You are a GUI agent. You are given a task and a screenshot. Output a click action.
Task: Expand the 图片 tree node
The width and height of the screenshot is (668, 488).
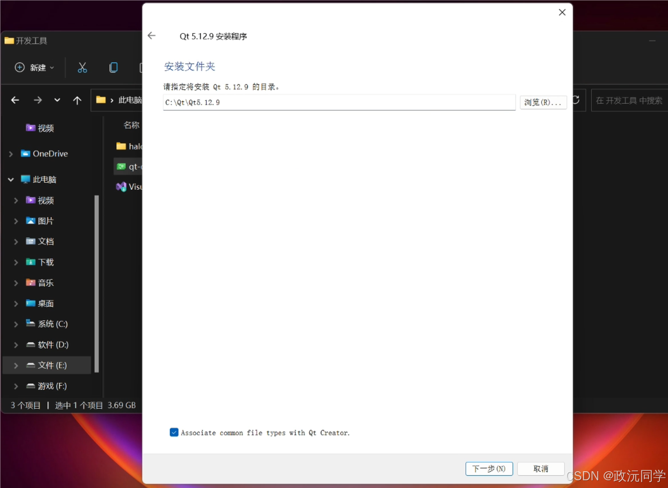pyautogui.click(x=16, y=221)
